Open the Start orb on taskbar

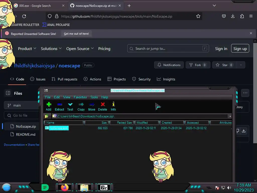(x=7, y=187)
